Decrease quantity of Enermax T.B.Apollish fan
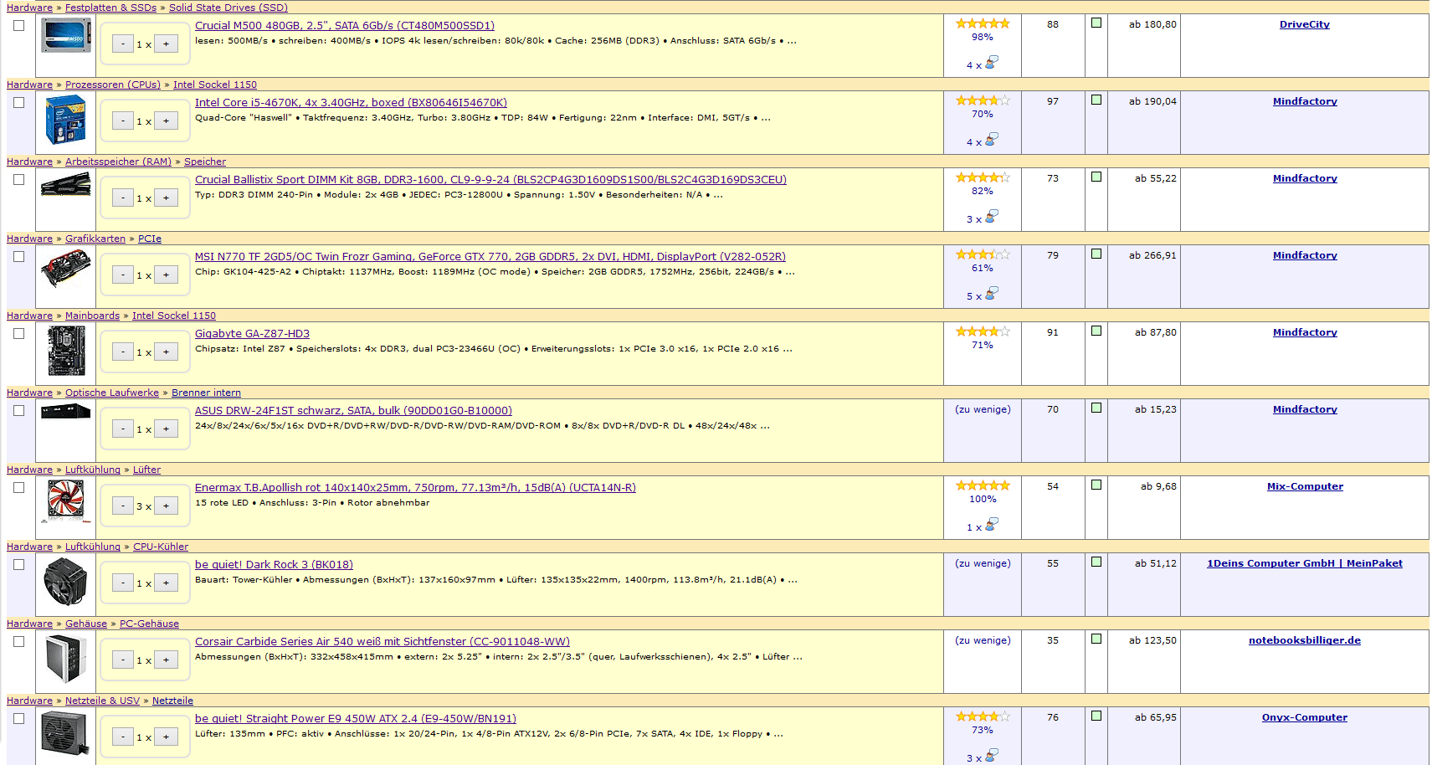This screenshot has width=1432, height=765. pos(123,506)
